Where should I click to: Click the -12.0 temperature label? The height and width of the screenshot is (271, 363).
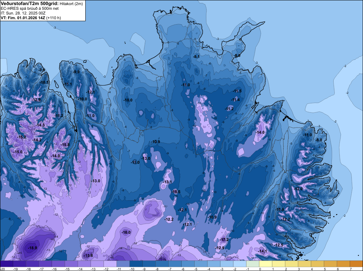click(298, 189)
